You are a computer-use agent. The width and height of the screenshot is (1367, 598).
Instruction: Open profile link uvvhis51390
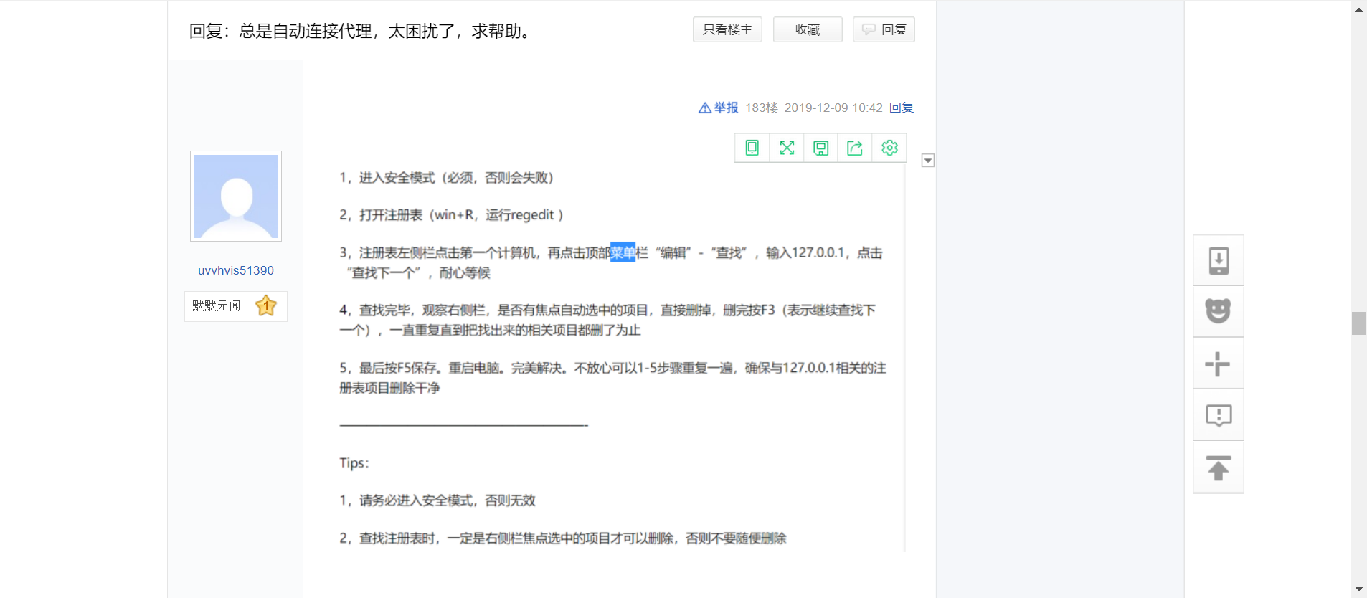click(x=236, y=270)
